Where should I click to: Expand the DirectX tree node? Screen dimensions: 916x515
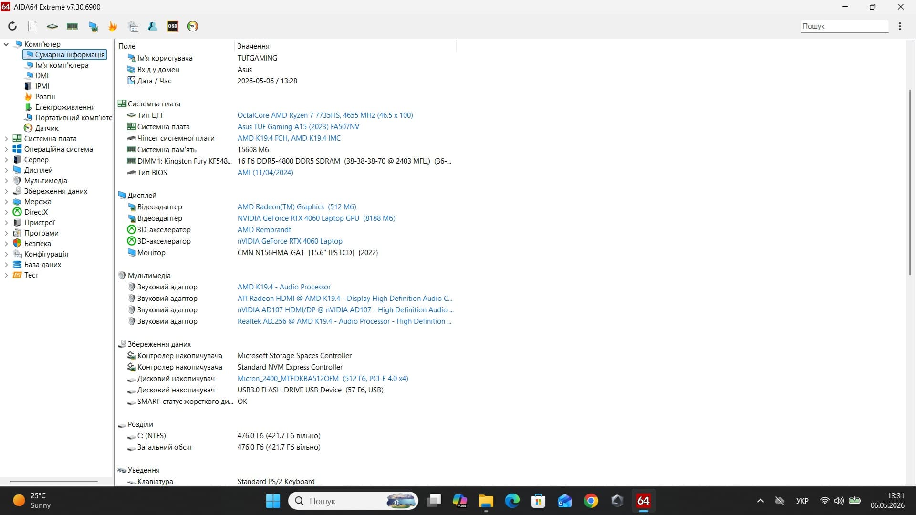[x=6, y=212]
